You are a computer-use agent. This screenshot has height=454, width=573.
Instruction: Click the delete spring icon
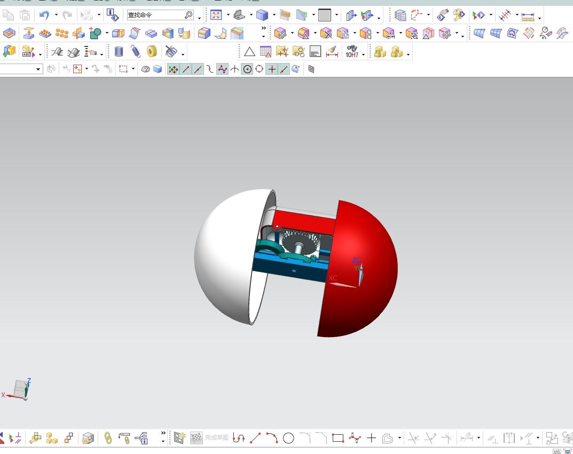coord(171,51)
